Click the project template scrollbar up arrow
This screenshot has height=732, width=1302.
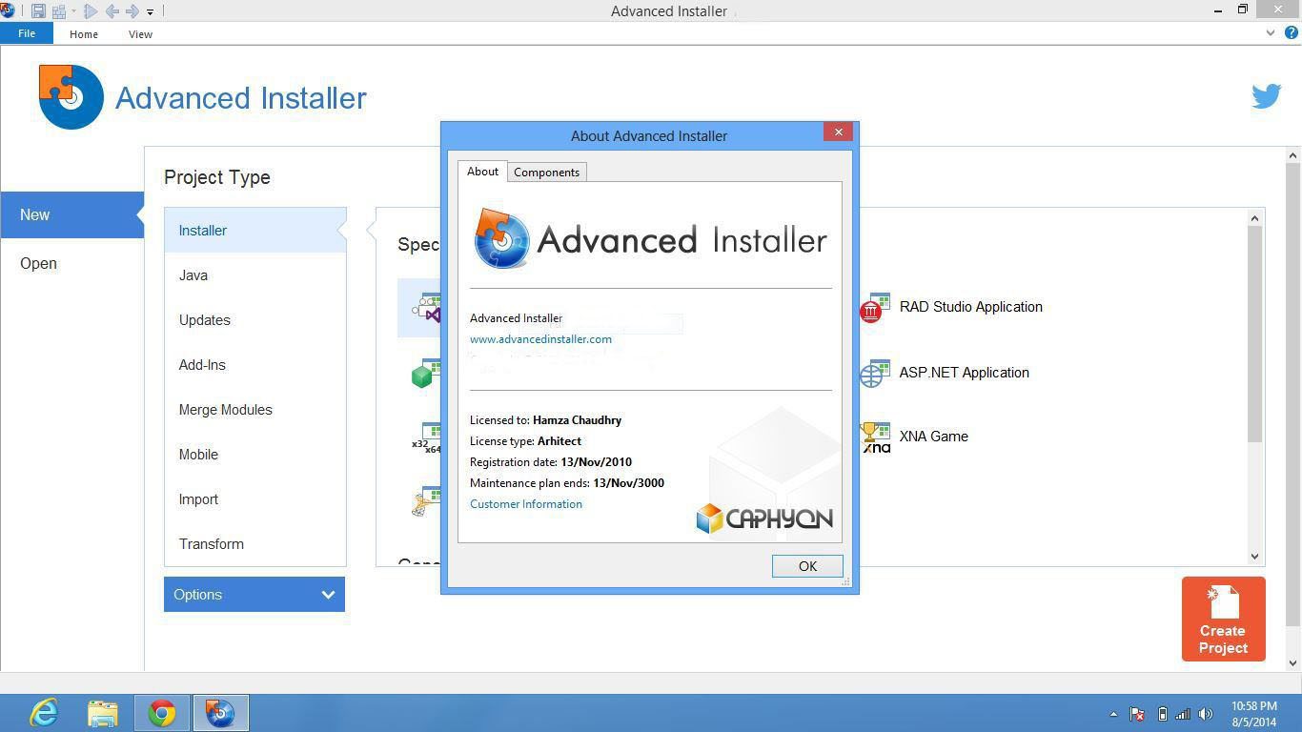coord(1254,218)
